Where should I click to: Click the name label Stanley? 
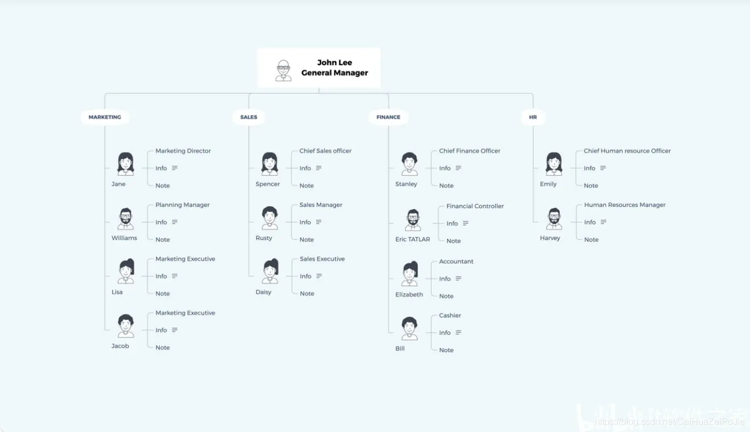406,184
